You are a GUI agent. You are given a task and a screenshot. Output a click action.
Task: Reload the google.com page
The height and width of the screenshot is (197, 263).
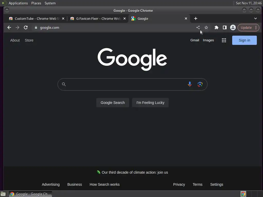point(26,27)
